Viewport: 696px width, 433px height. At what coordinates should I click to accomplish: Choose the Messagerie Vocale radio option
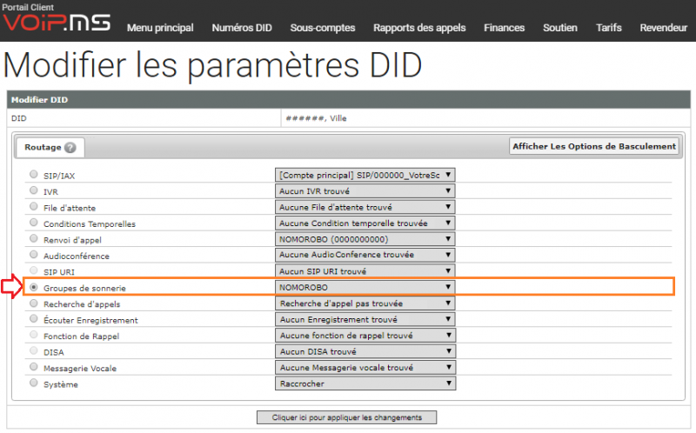coord(34,366)
